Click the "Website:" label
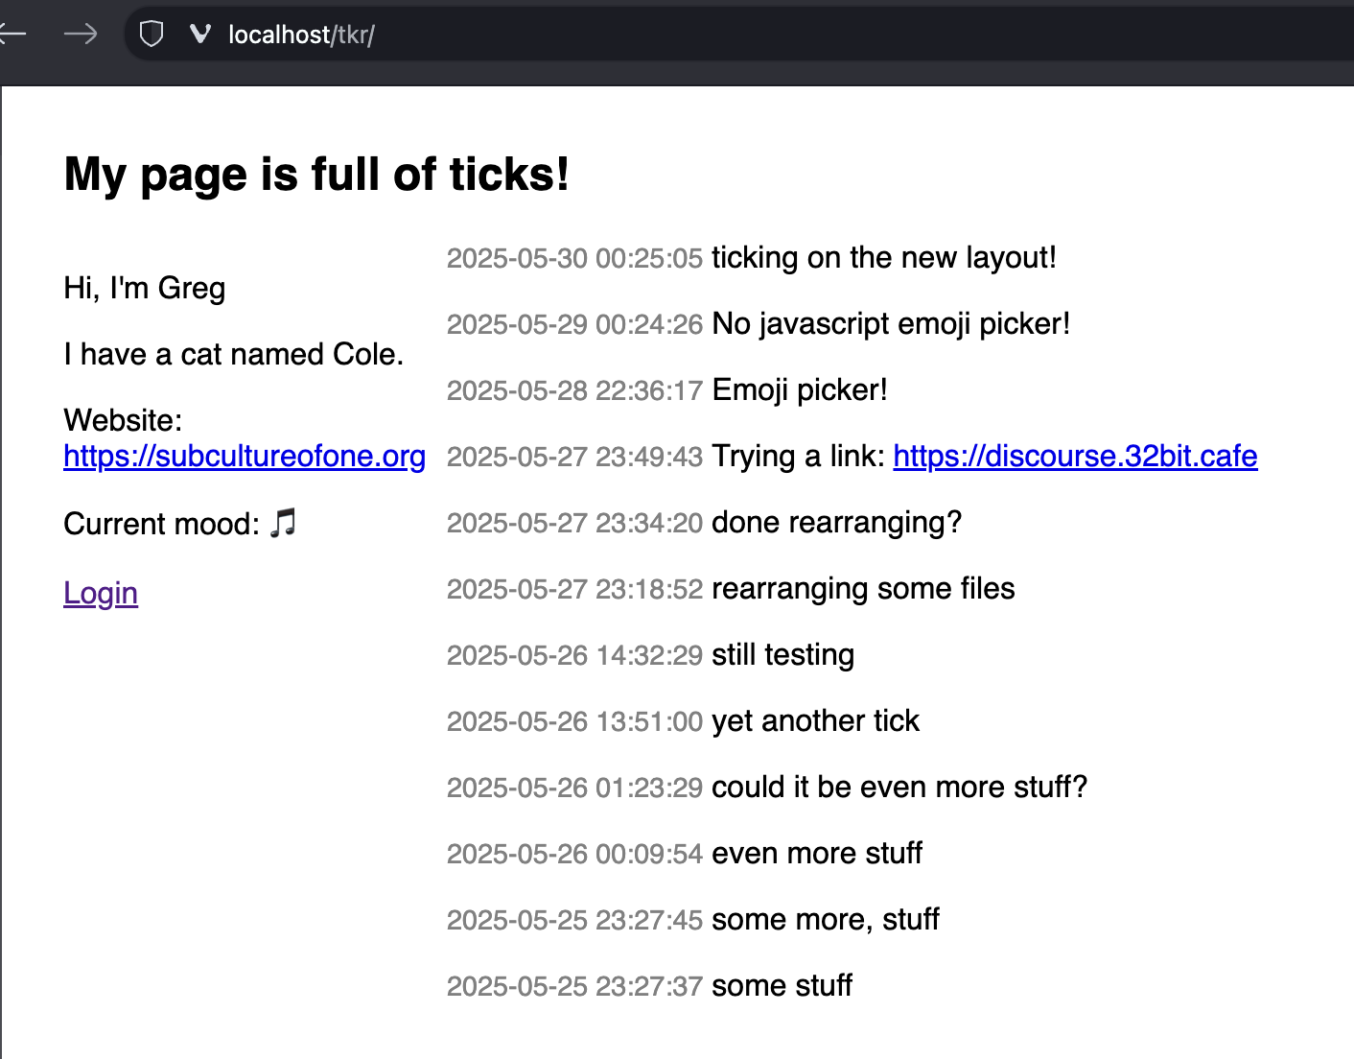The image size is (1354, 1059). (123, 420)
